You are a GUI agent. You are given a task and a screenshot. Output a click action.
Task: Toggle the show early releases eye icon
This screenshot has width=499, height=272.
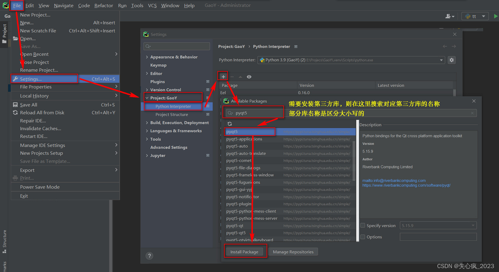(249, 77)
